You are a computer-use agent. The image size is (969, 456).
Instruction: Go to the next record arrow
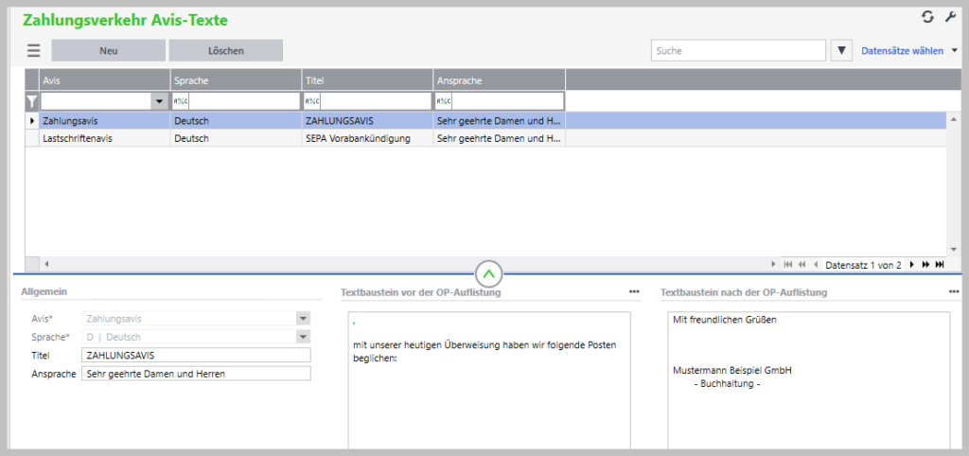[912, 265]
